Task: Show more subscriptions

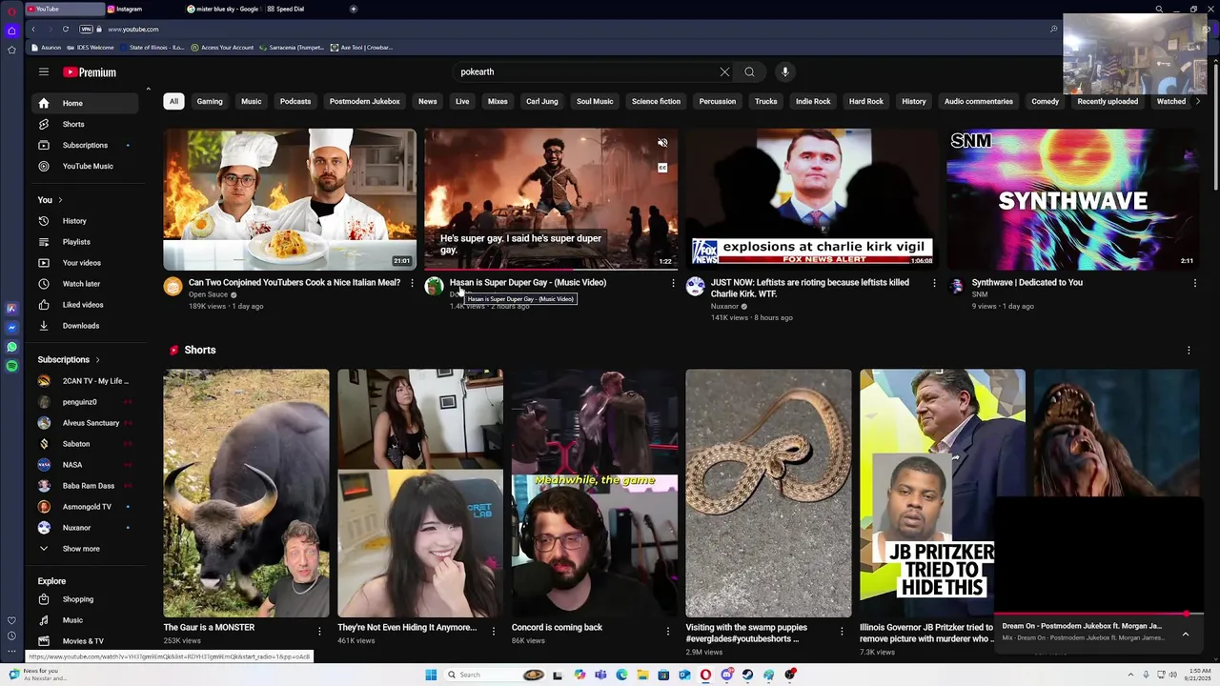Action: [x=86, y=549]
